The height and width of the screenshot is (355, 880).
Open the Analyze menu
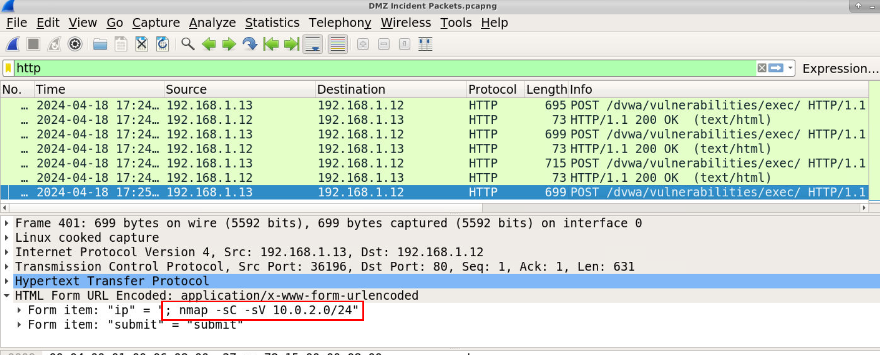(x=212, y=23)
